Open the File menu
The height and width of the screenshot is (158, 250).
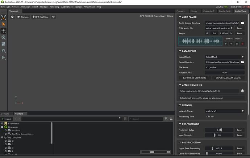pos(3,7)
